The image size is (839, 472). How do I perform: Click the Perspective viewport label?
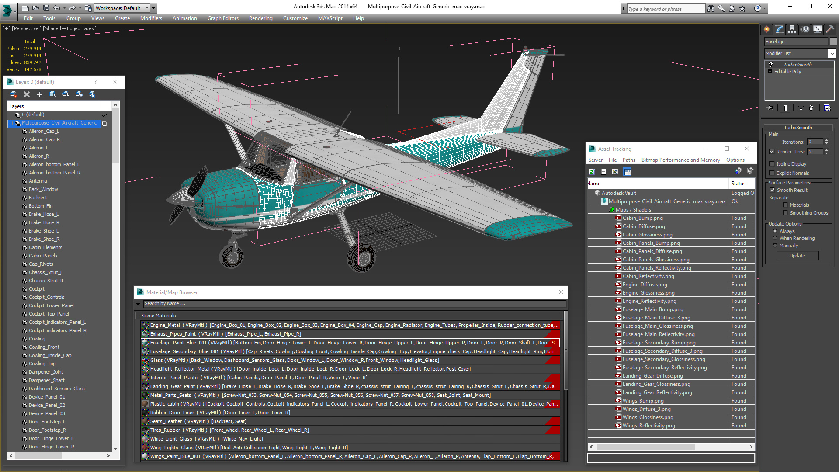pyautogui.click(x=27, y=28)
